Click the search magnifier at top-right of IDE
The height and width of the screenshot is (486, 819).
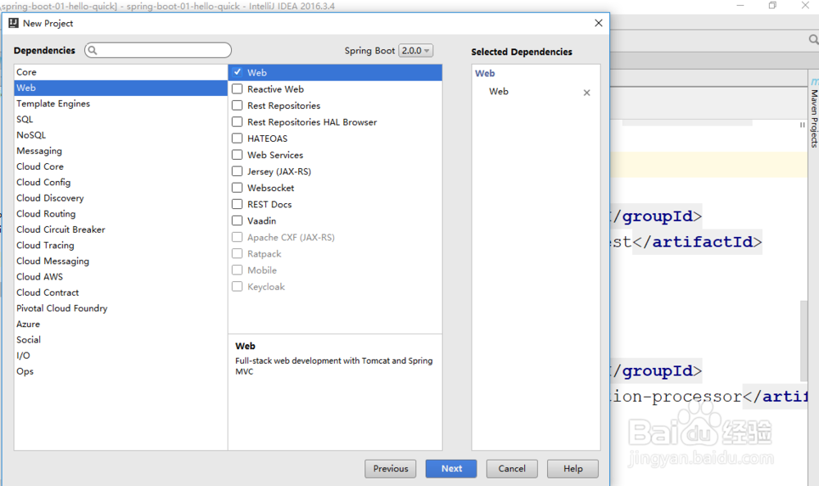814,38
